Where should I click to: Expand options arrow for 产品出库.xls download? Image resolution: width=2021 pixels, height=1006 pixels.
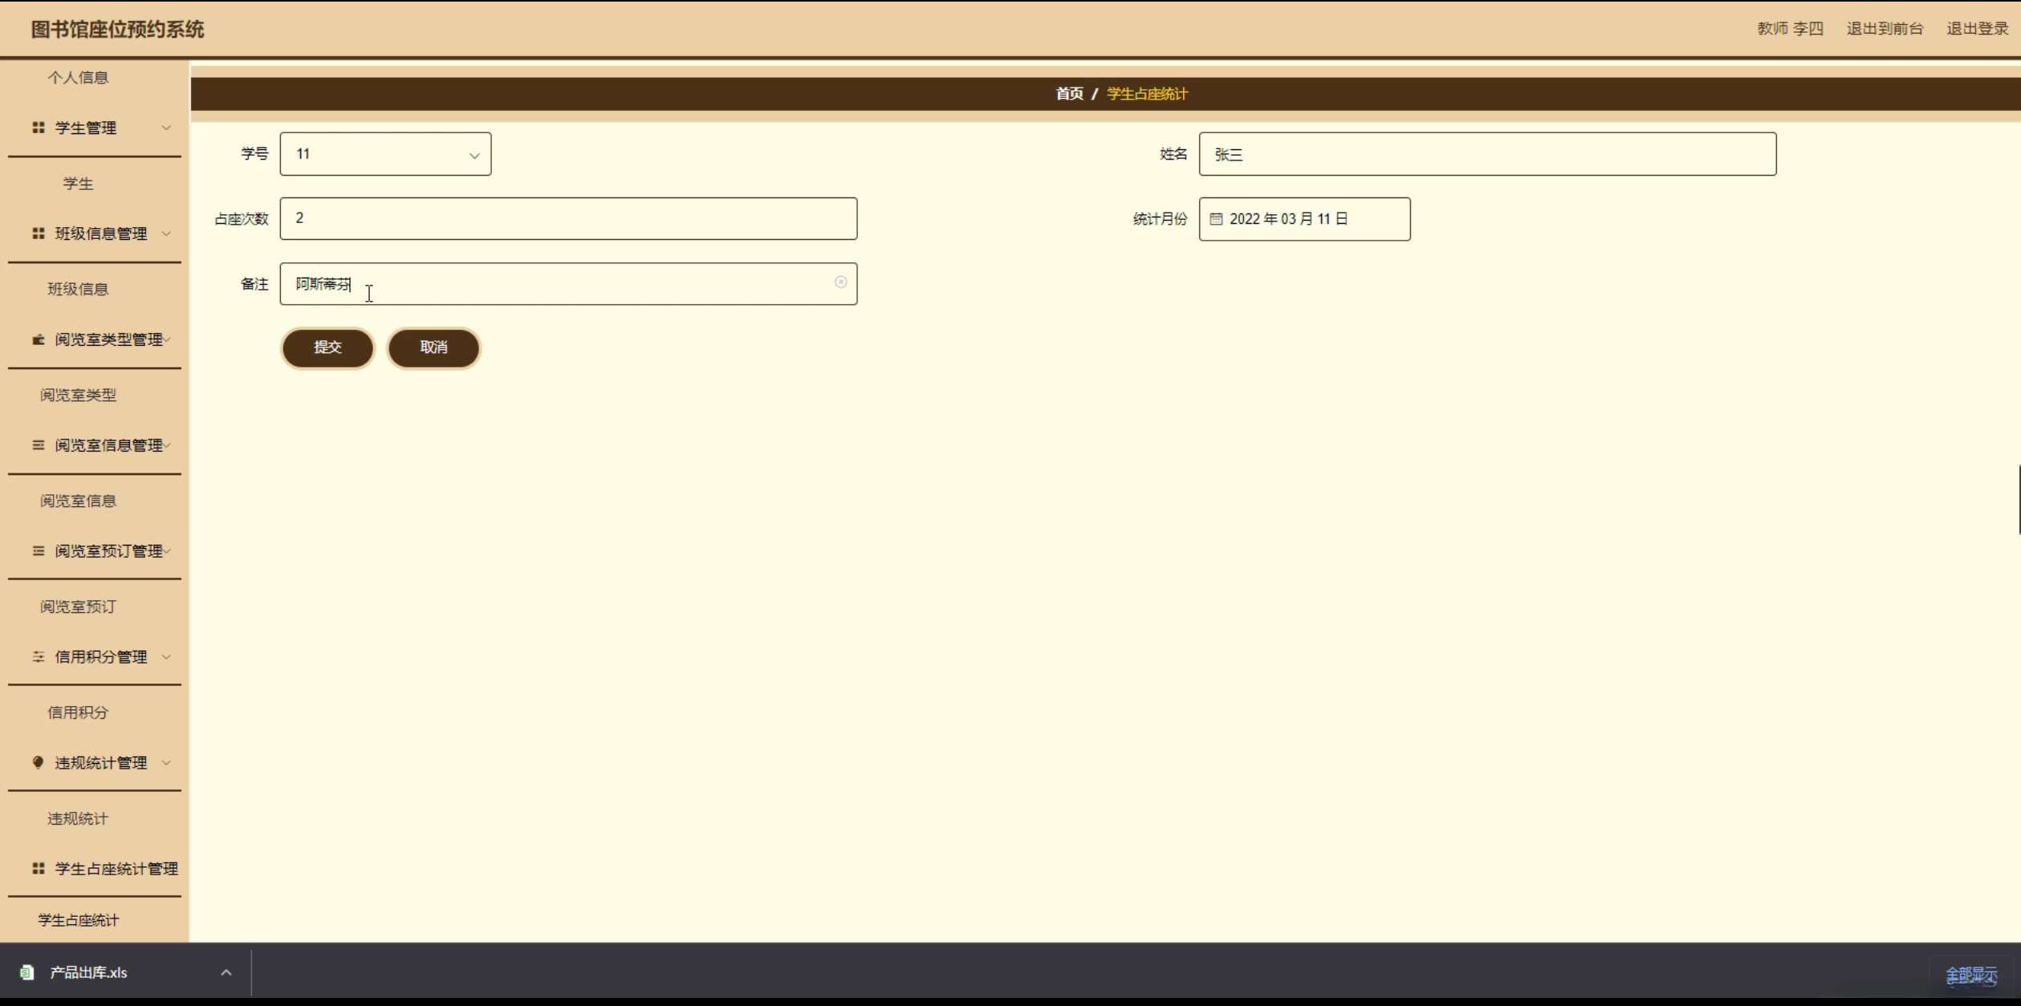click(x=226, y=972)
